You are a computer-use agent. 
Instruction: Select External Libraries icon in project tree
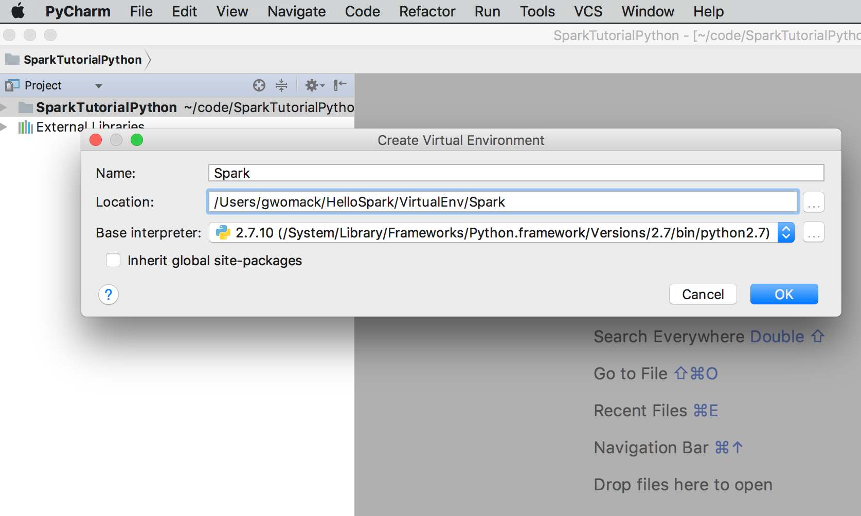tap(25, 126)
